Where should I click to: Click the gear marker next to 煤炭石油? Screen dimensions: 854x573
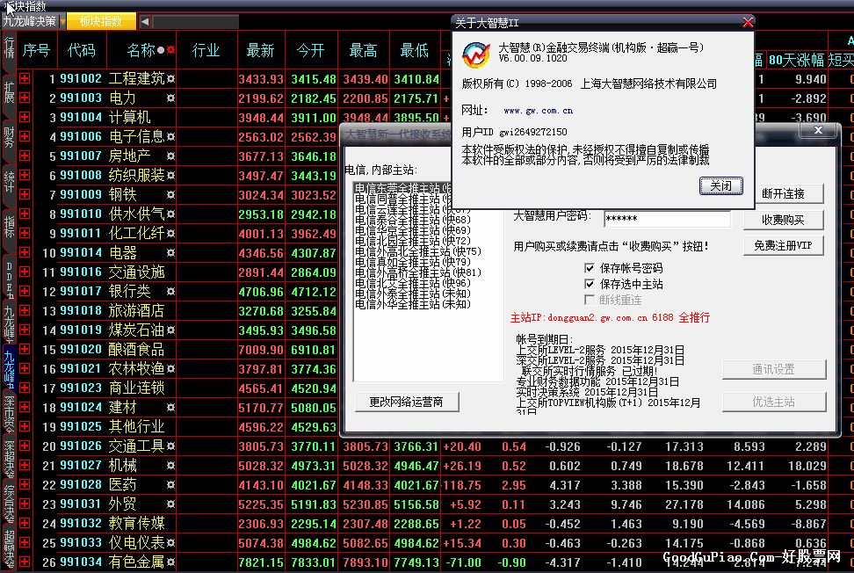(171, 330)
